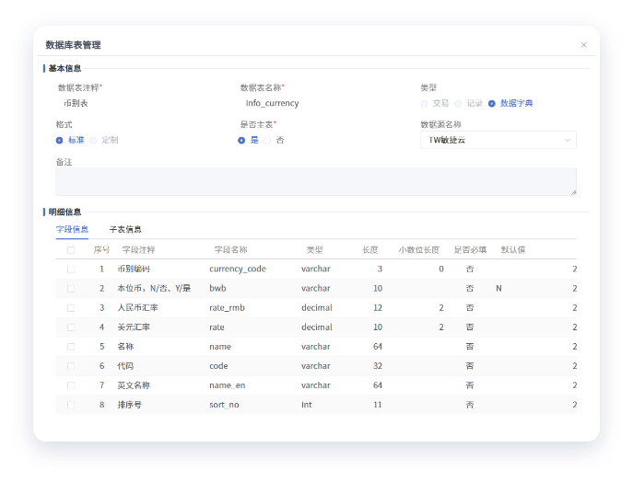This screenshot has height=482, width=633.
Task: Open the 数据源名称 dropdown
Action: point(498,140)
